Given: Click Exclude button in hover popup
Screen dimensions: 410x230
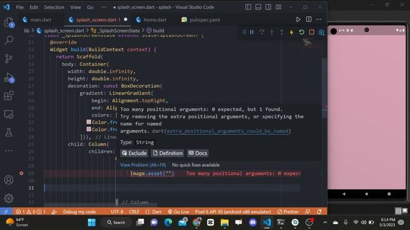Looking at the screenshot, I should (x=134, y=153).
